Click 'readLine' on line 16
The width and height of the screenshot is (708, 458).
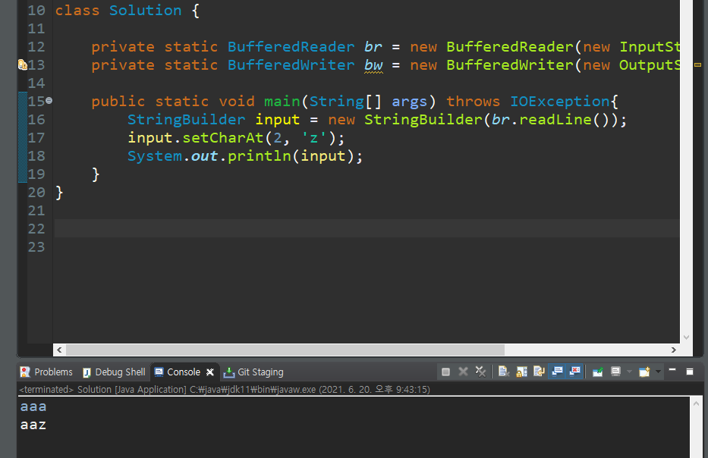[x=555, y=119]
